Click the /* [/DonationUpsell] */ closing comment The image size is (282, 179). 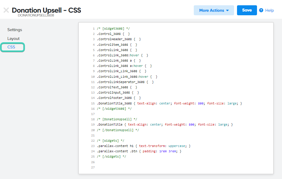point(118,130)
